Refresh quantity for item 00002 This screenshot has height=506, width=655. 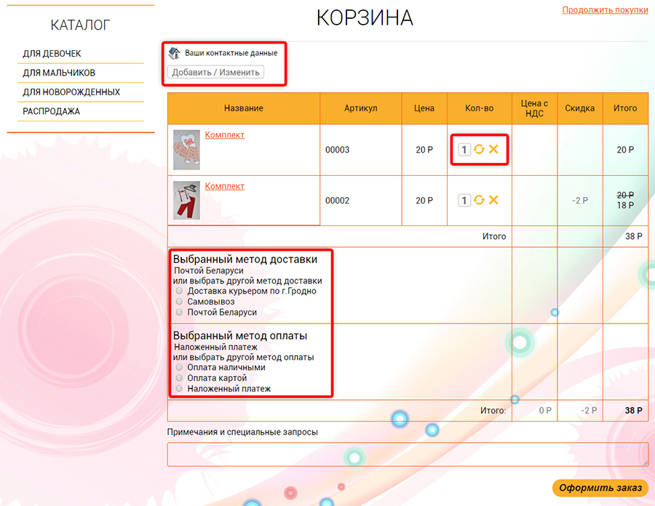tap(479, 200)
